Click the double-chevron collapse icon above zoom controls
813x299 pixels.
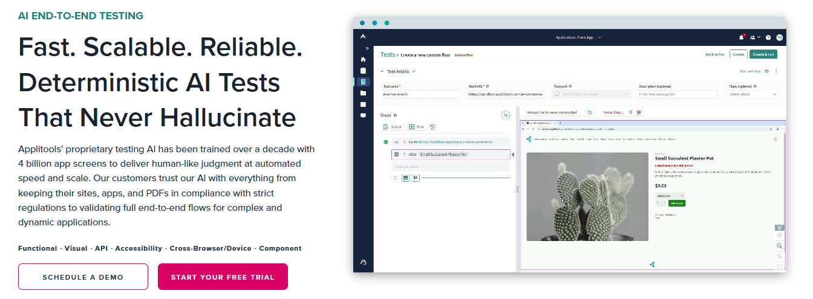pyautogui.click(x=779, y=228)
